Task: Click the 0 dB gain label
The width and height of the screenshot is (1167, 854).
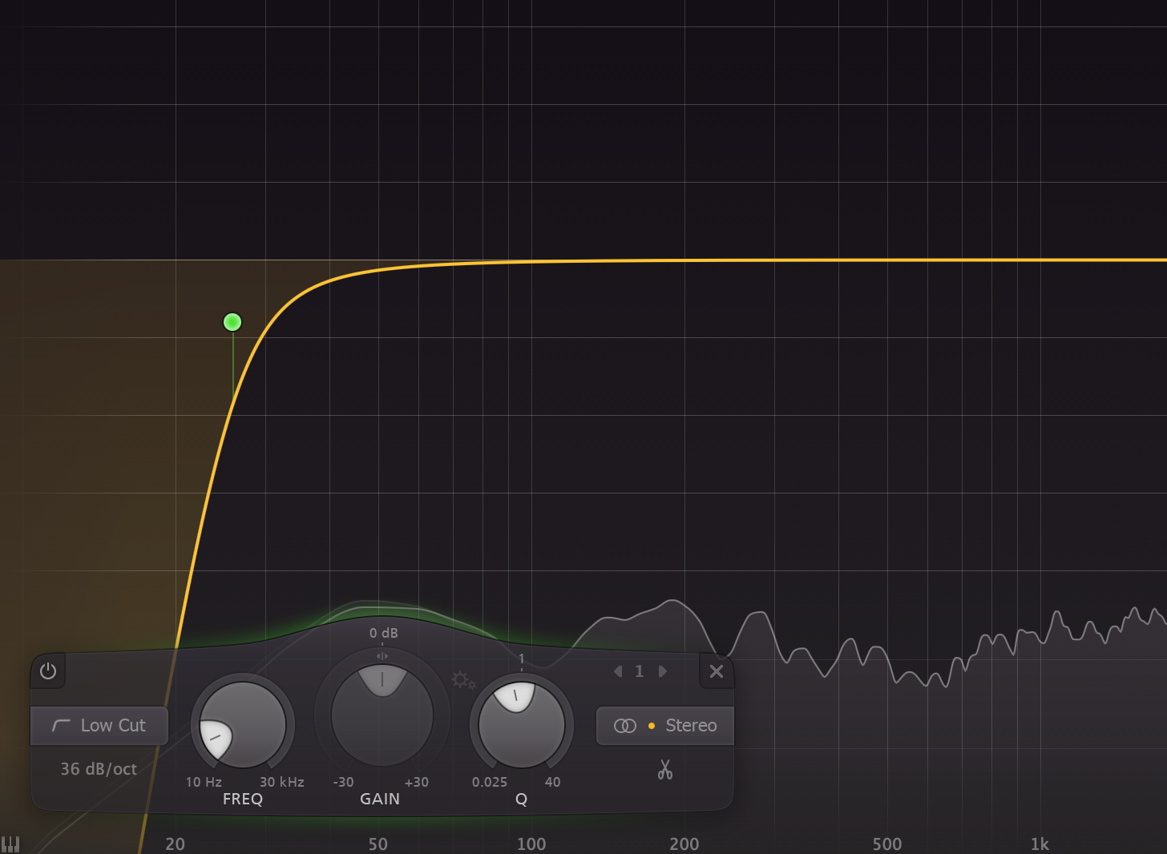Action: (x=382, y=632)
